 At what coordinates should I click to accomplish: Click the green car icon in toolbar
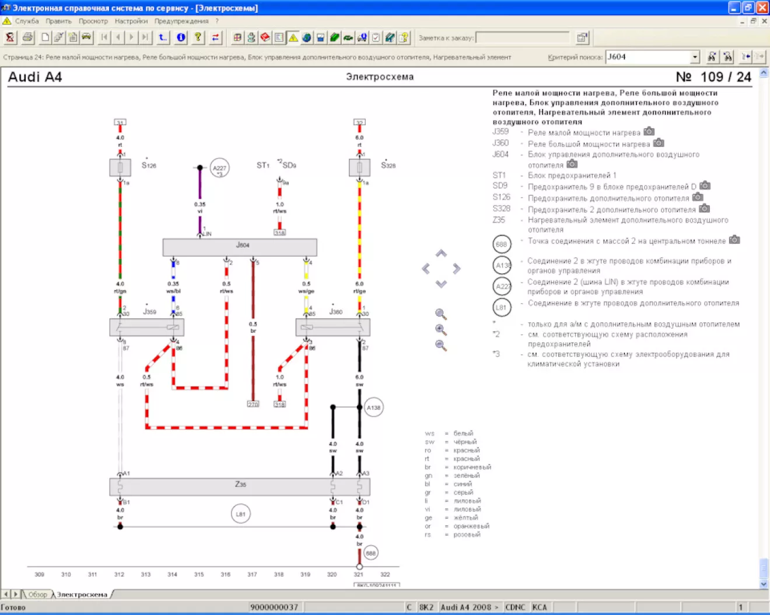coord(348,38)
